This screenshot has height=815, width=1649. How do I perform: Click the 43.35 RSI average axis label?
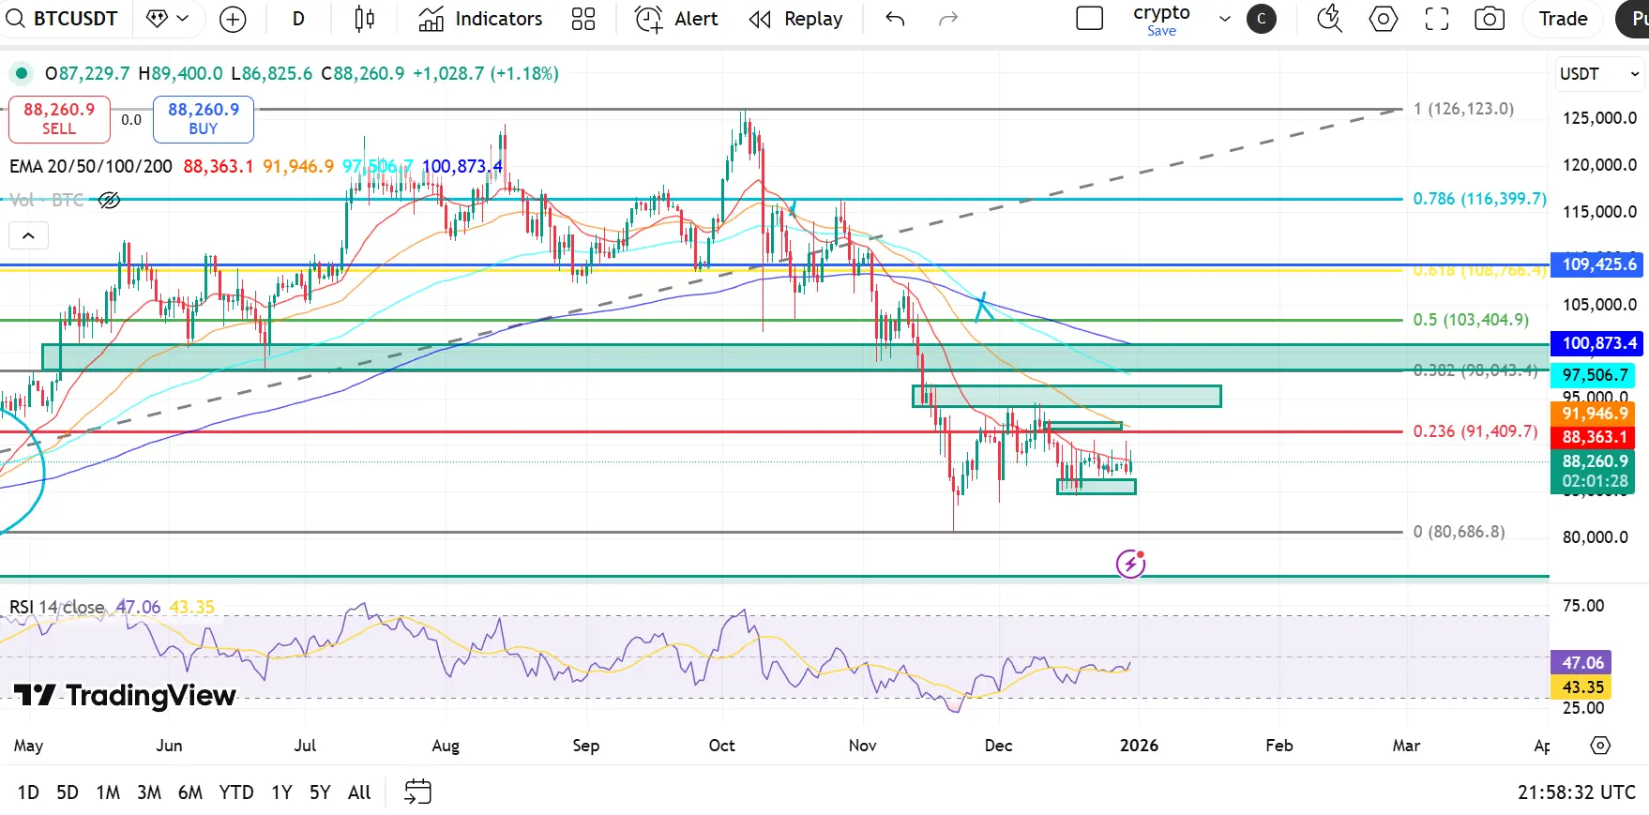point(1581,687)
